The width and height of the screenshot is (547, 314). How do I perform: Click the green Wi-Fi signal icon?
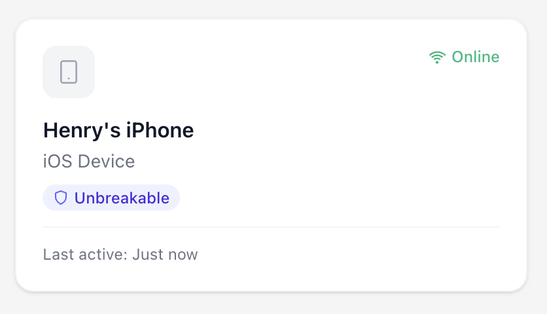(x=437, y=58)
